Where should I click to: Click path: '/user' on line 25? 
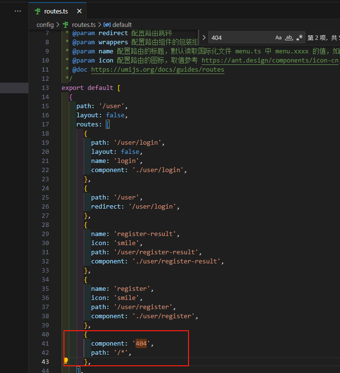(116, 198)
